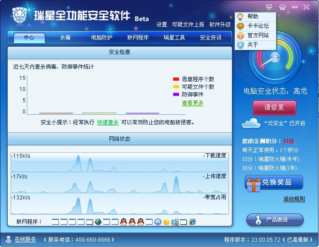This screenshot has height=247, width=319.
Task: Open 在线服务 link in status bar
Action: click(x=25, y=239)
